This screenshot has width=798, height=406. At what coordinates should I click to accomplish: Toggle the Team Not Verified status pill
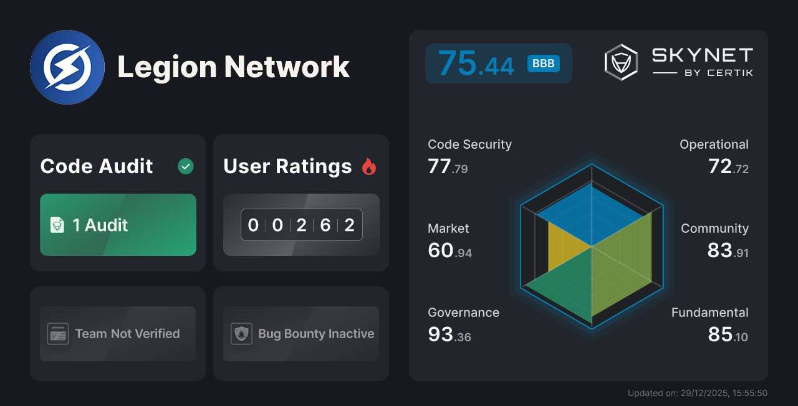[x=117, y=334]
